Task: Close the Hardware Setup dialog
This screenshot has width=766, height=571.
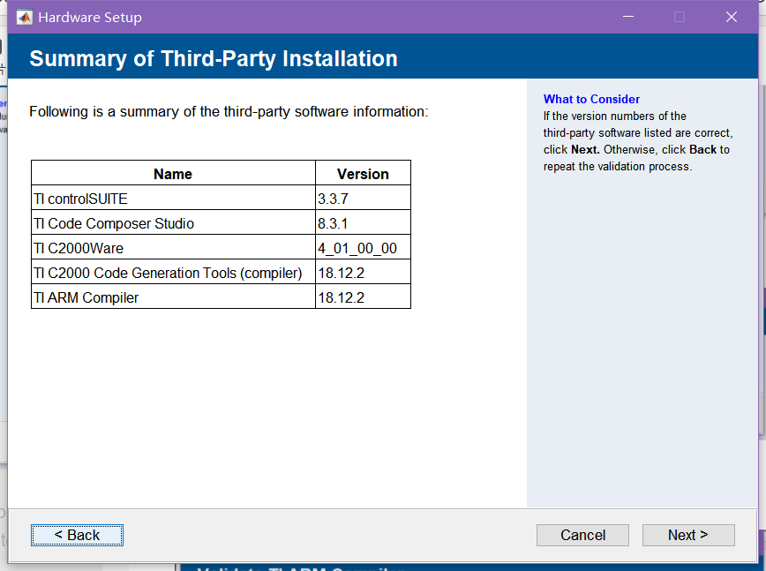Action: (x=732, y=16)
